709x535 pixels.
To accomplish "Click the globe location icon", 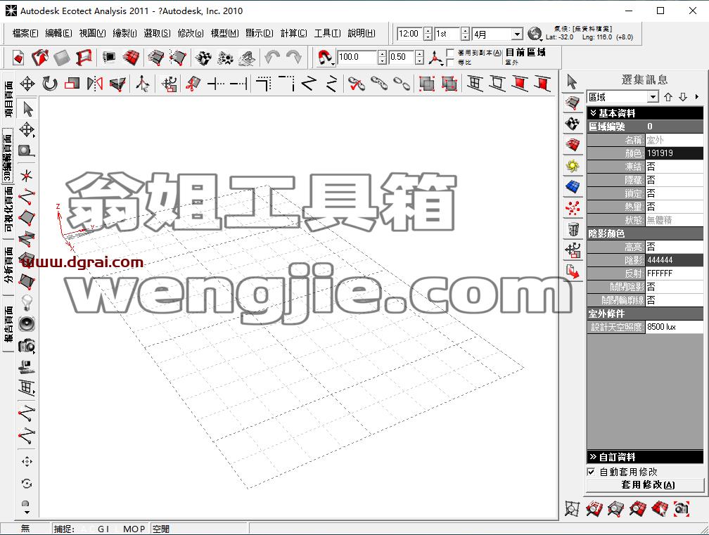I will (535, 33).
